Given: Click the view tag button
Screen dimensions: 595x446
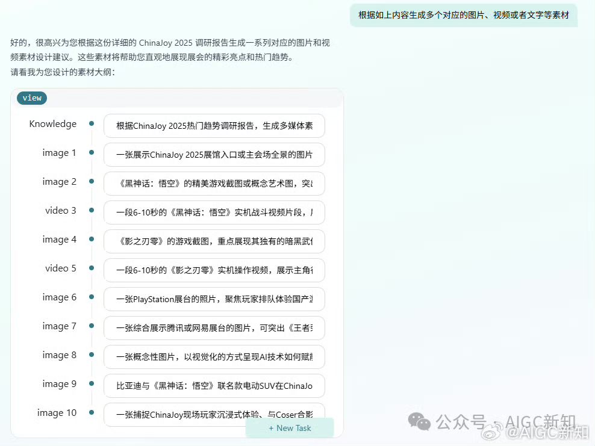Looking at the screenshot, I should click(32, 98).
